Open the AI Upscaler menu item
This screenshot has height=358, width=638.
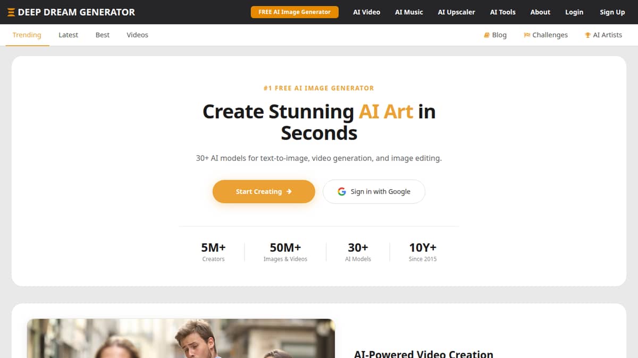click(x=457, y=12)
